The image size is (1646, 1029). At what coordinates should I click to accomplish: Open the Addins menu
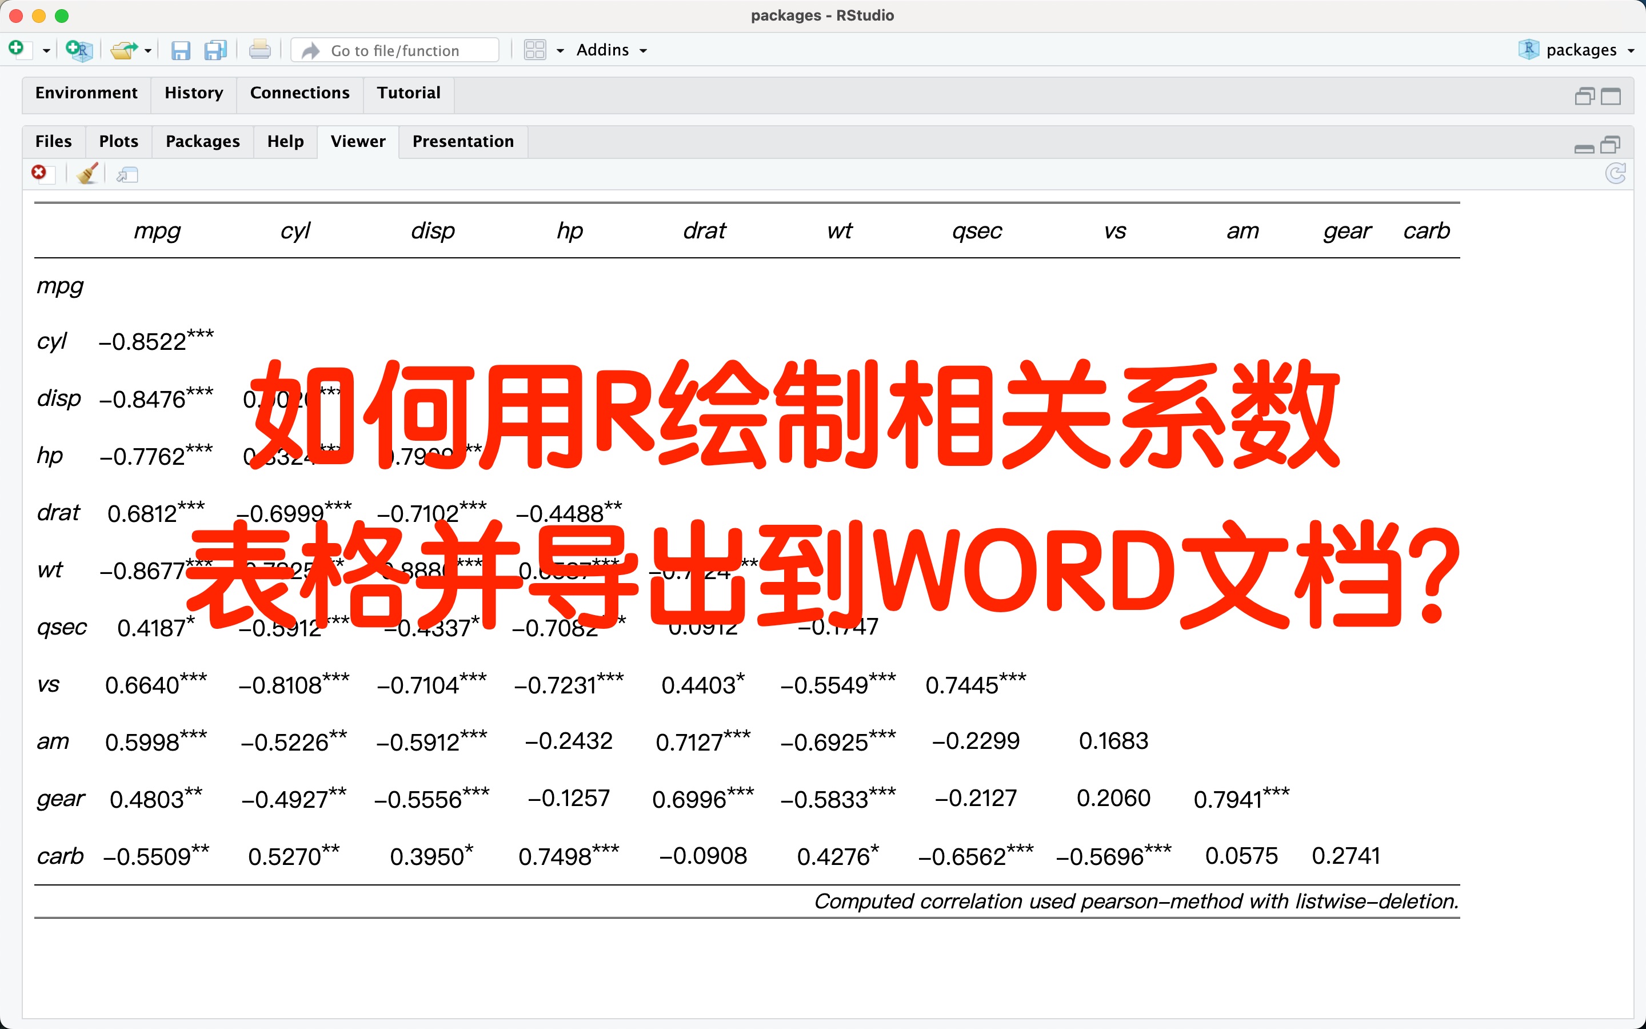(x=611, y=50)
